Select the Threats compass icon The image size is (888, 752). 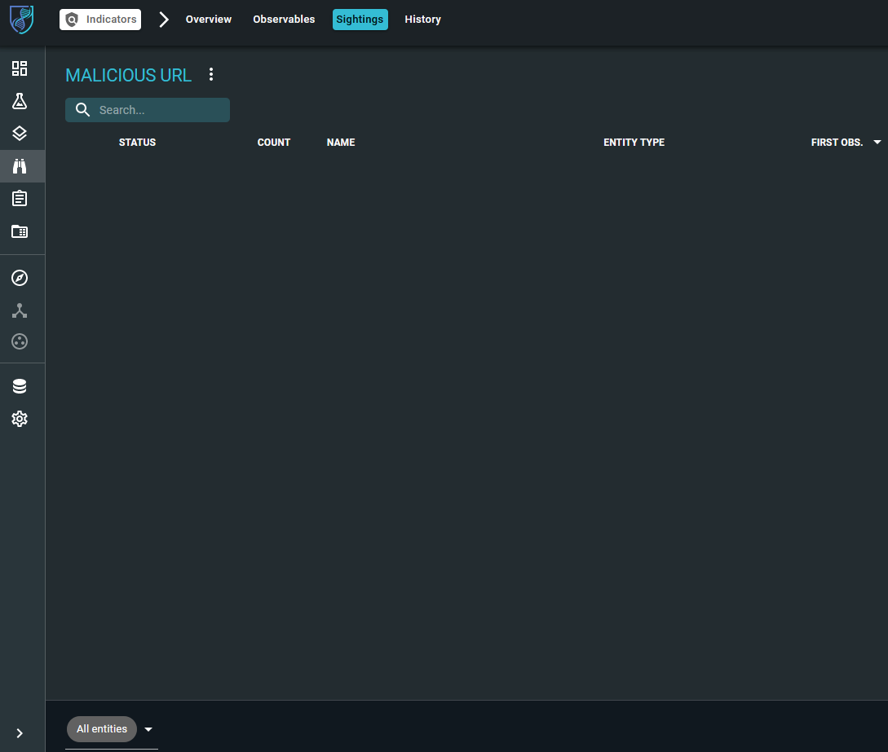tap(20, 278)
